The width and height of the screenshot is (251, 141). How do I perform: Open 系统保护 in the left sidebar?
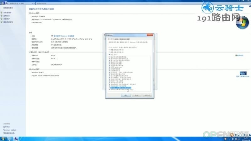pos(7,19)
